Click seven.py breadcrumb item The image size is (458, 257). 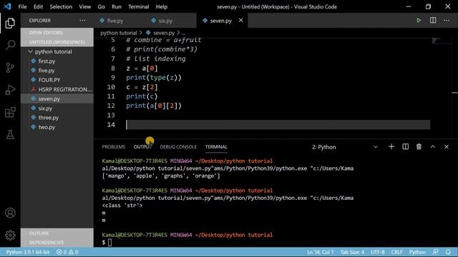[x=160, y=33]
